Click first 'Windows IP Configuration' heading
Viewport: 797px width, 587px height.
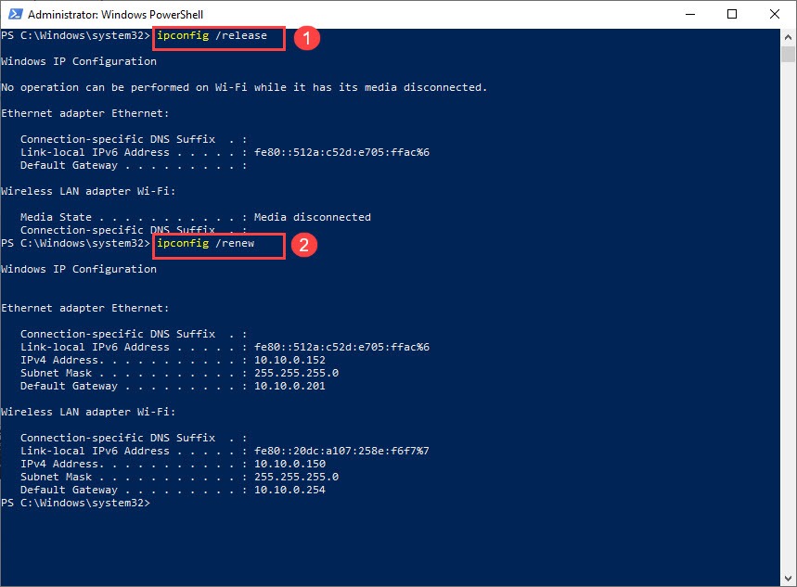click(79, 61)
